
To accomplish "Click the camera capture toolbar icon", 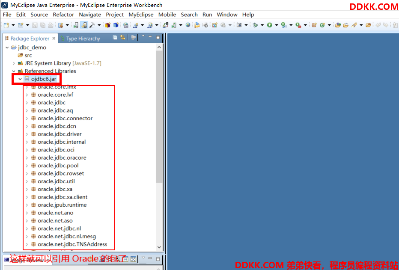I will coord(239,25).
